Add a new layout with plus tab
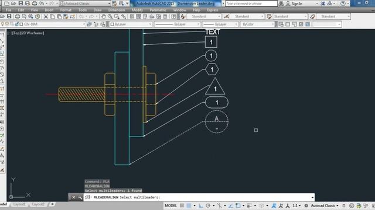 click(52, 204)
